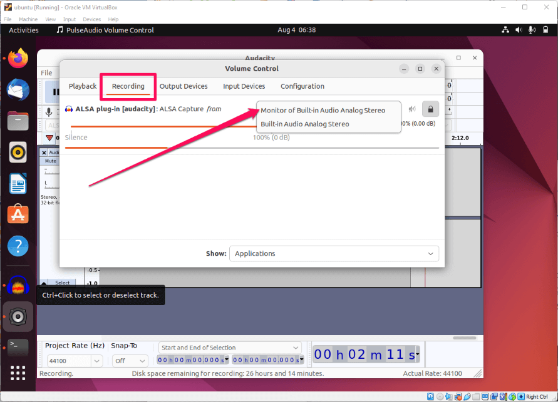Toggle the channel lock button
This screenshot has height=402, width=558.
430,109
